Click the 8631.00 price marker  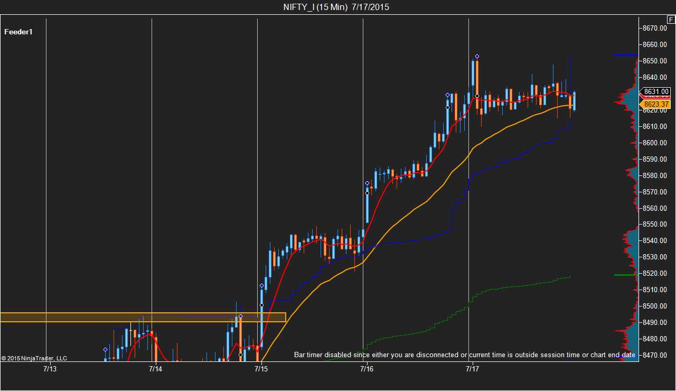(656, 91)
